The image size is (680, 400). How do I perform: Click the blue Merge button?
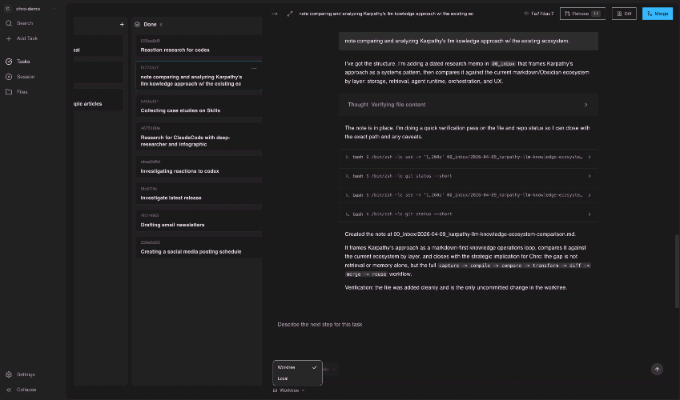pos(658,14)
